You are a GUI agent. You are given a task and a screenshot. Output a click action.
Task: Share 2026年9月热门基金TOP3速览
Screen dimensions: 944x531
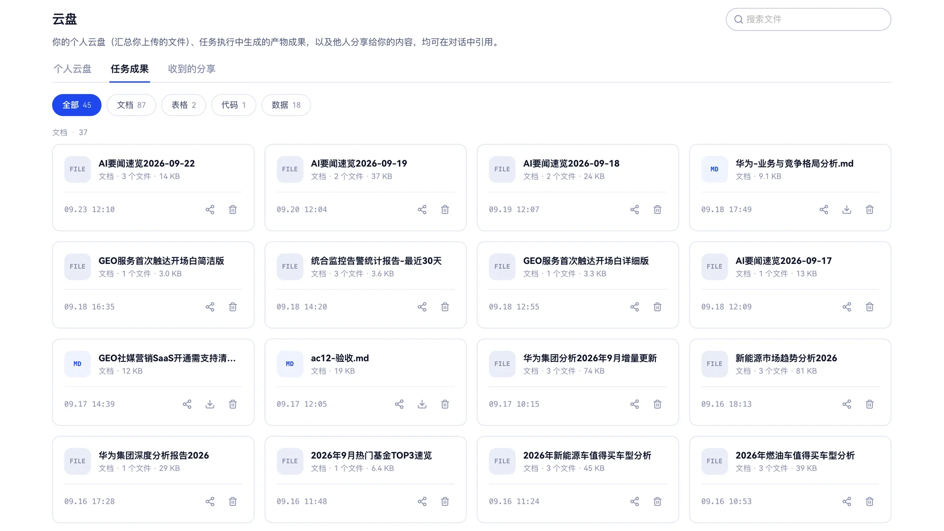tap(422, 501)
